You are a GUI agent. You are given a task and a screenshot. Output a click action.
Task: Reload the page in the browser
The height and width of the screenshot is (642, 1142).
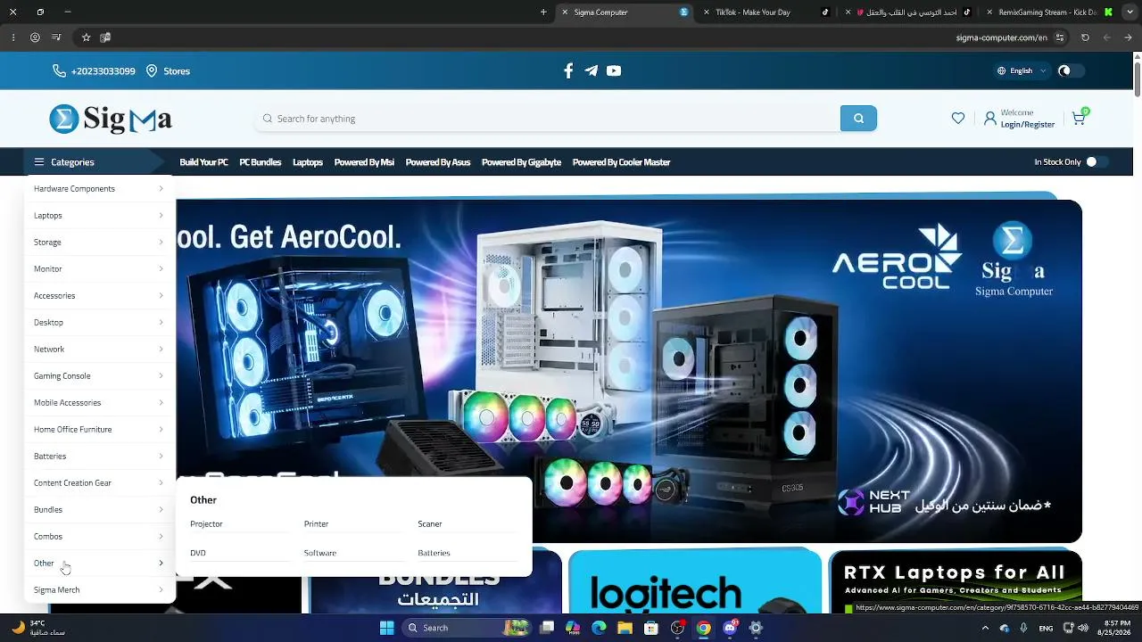[1085, 37]
